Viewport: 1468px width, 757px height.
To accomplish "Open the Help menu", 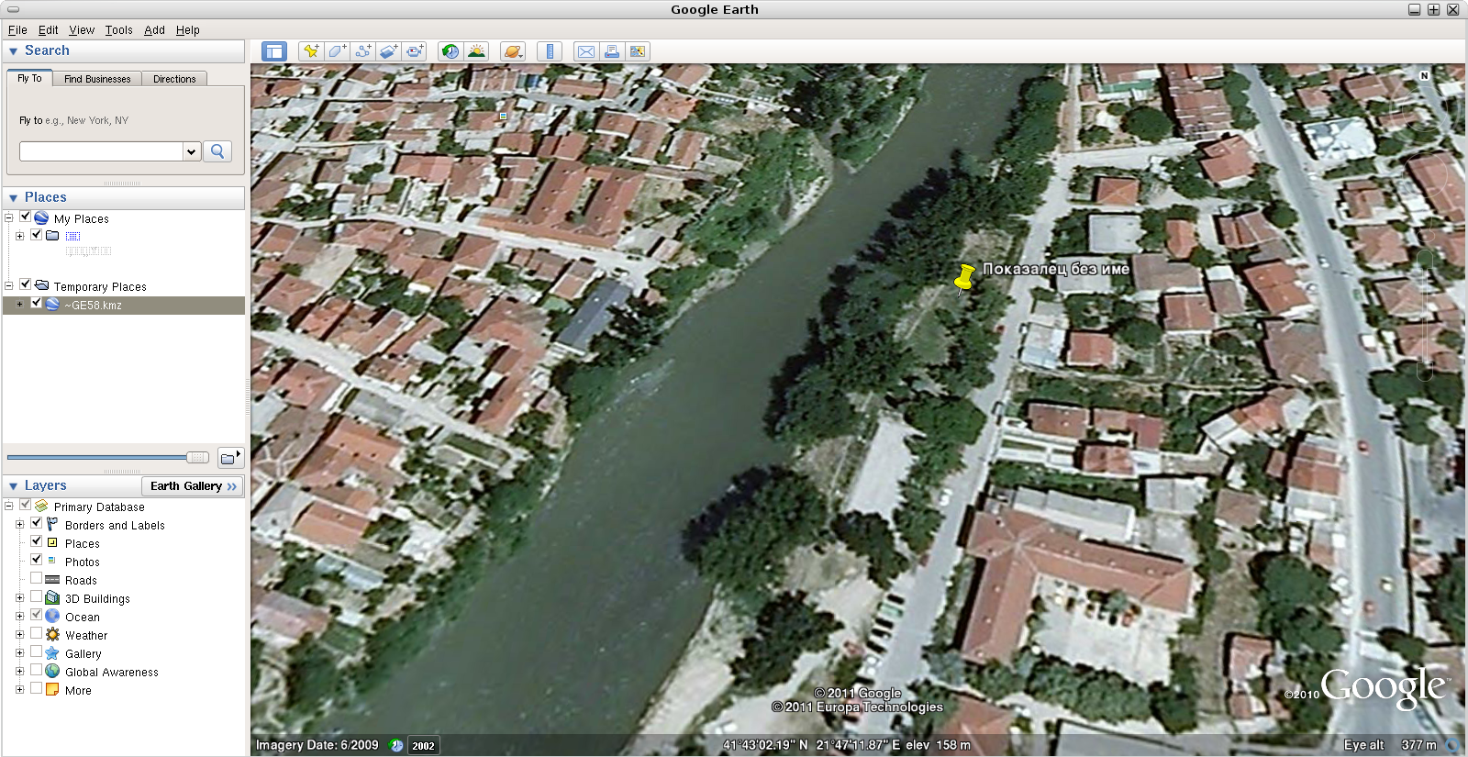I will pos(188,30).
